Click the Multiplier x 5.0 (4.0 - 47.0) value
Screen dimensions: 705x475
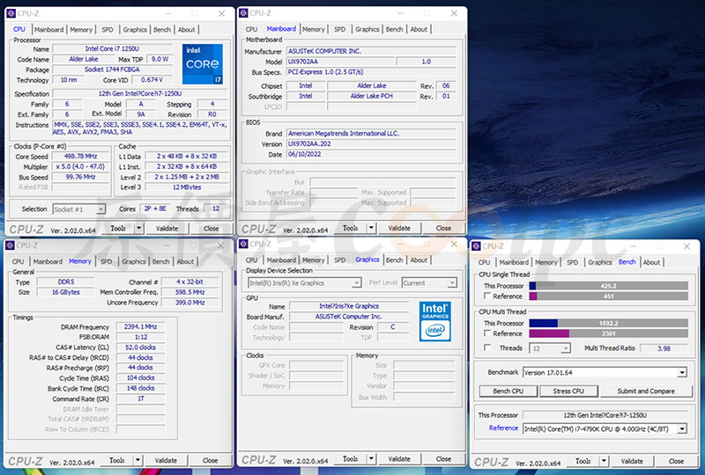(x=80, y=166)
